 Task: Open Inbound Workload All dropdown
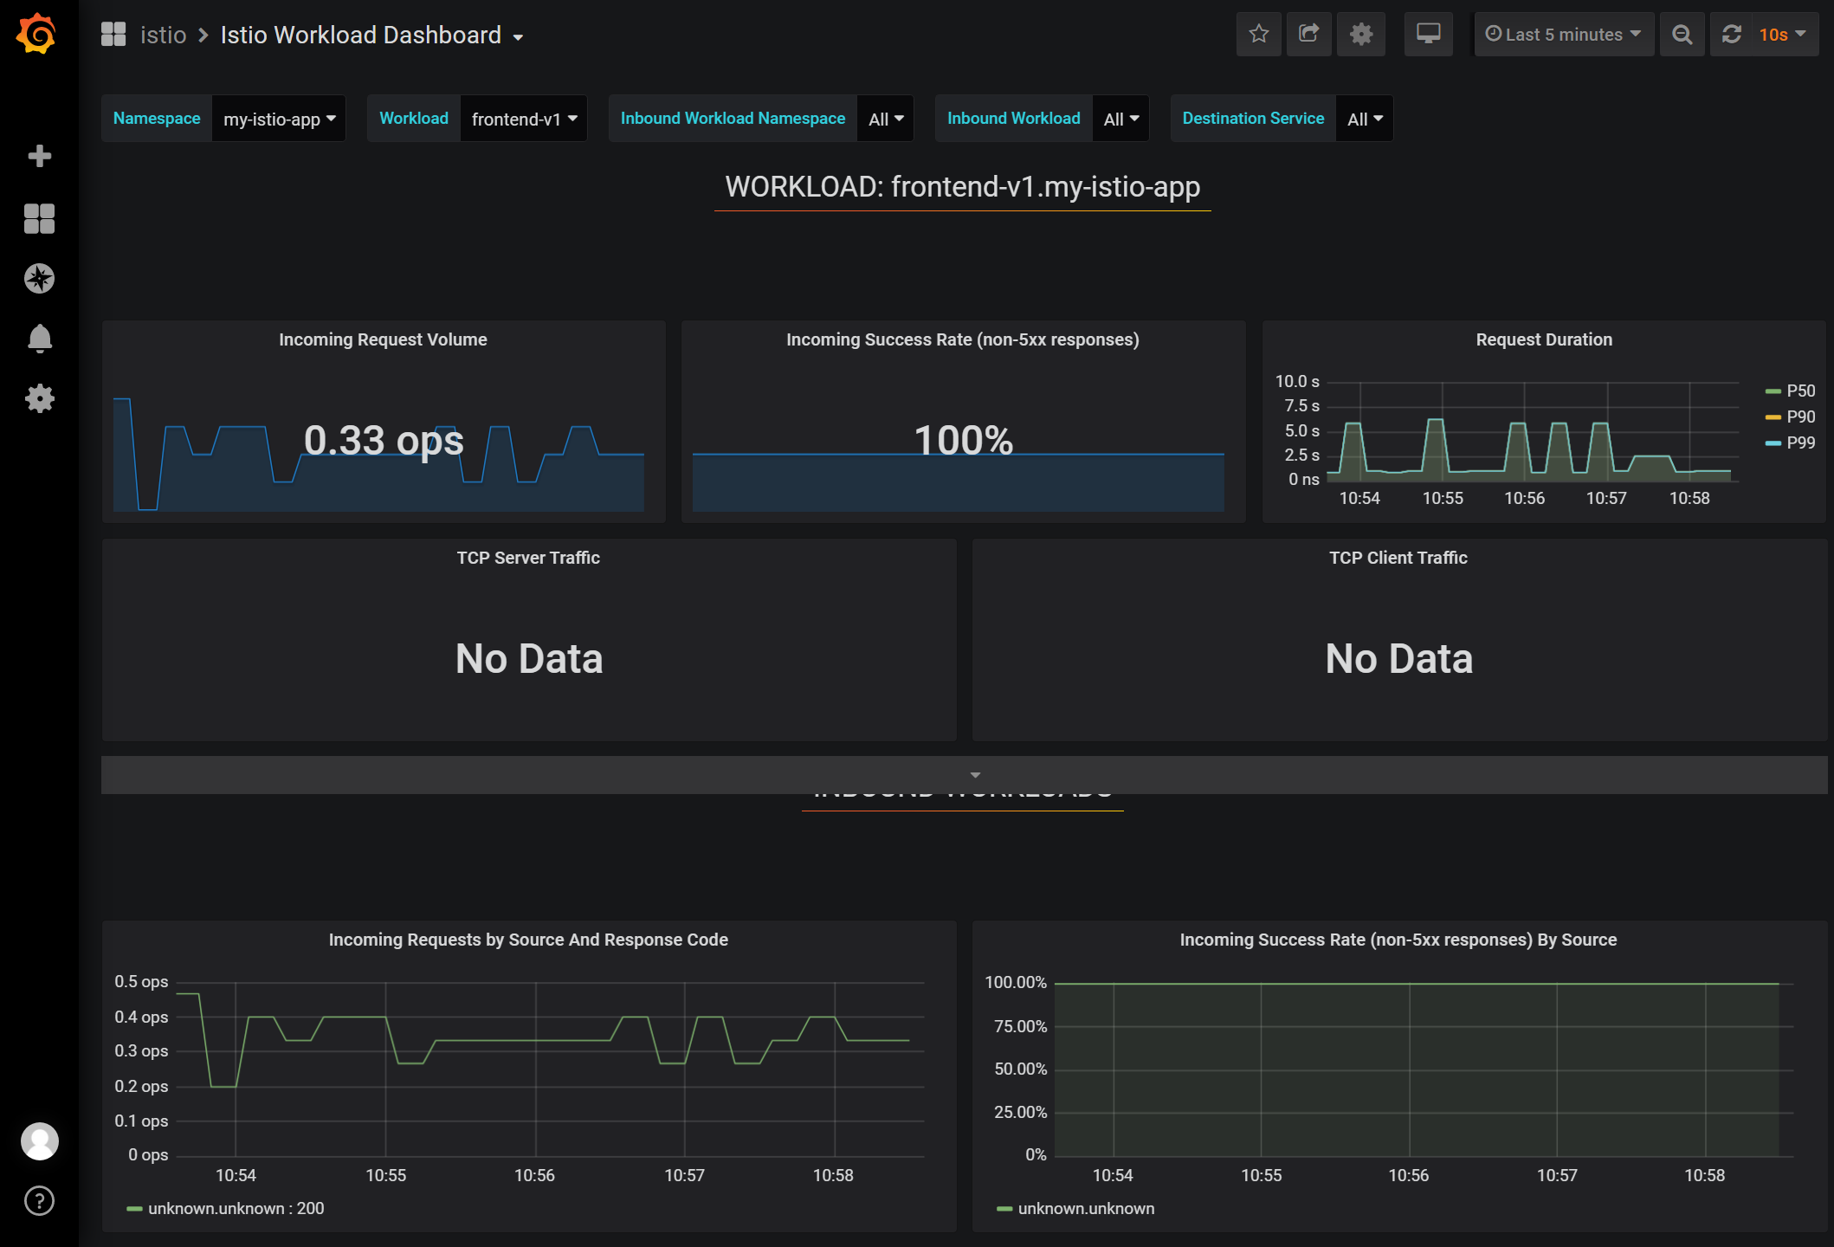(1121, 119)
